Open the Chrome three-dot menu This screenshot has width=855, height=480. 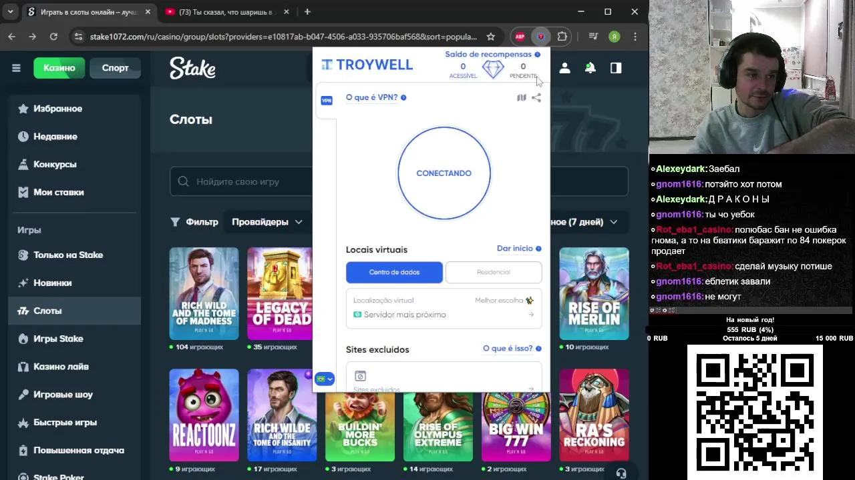[635, 37]
